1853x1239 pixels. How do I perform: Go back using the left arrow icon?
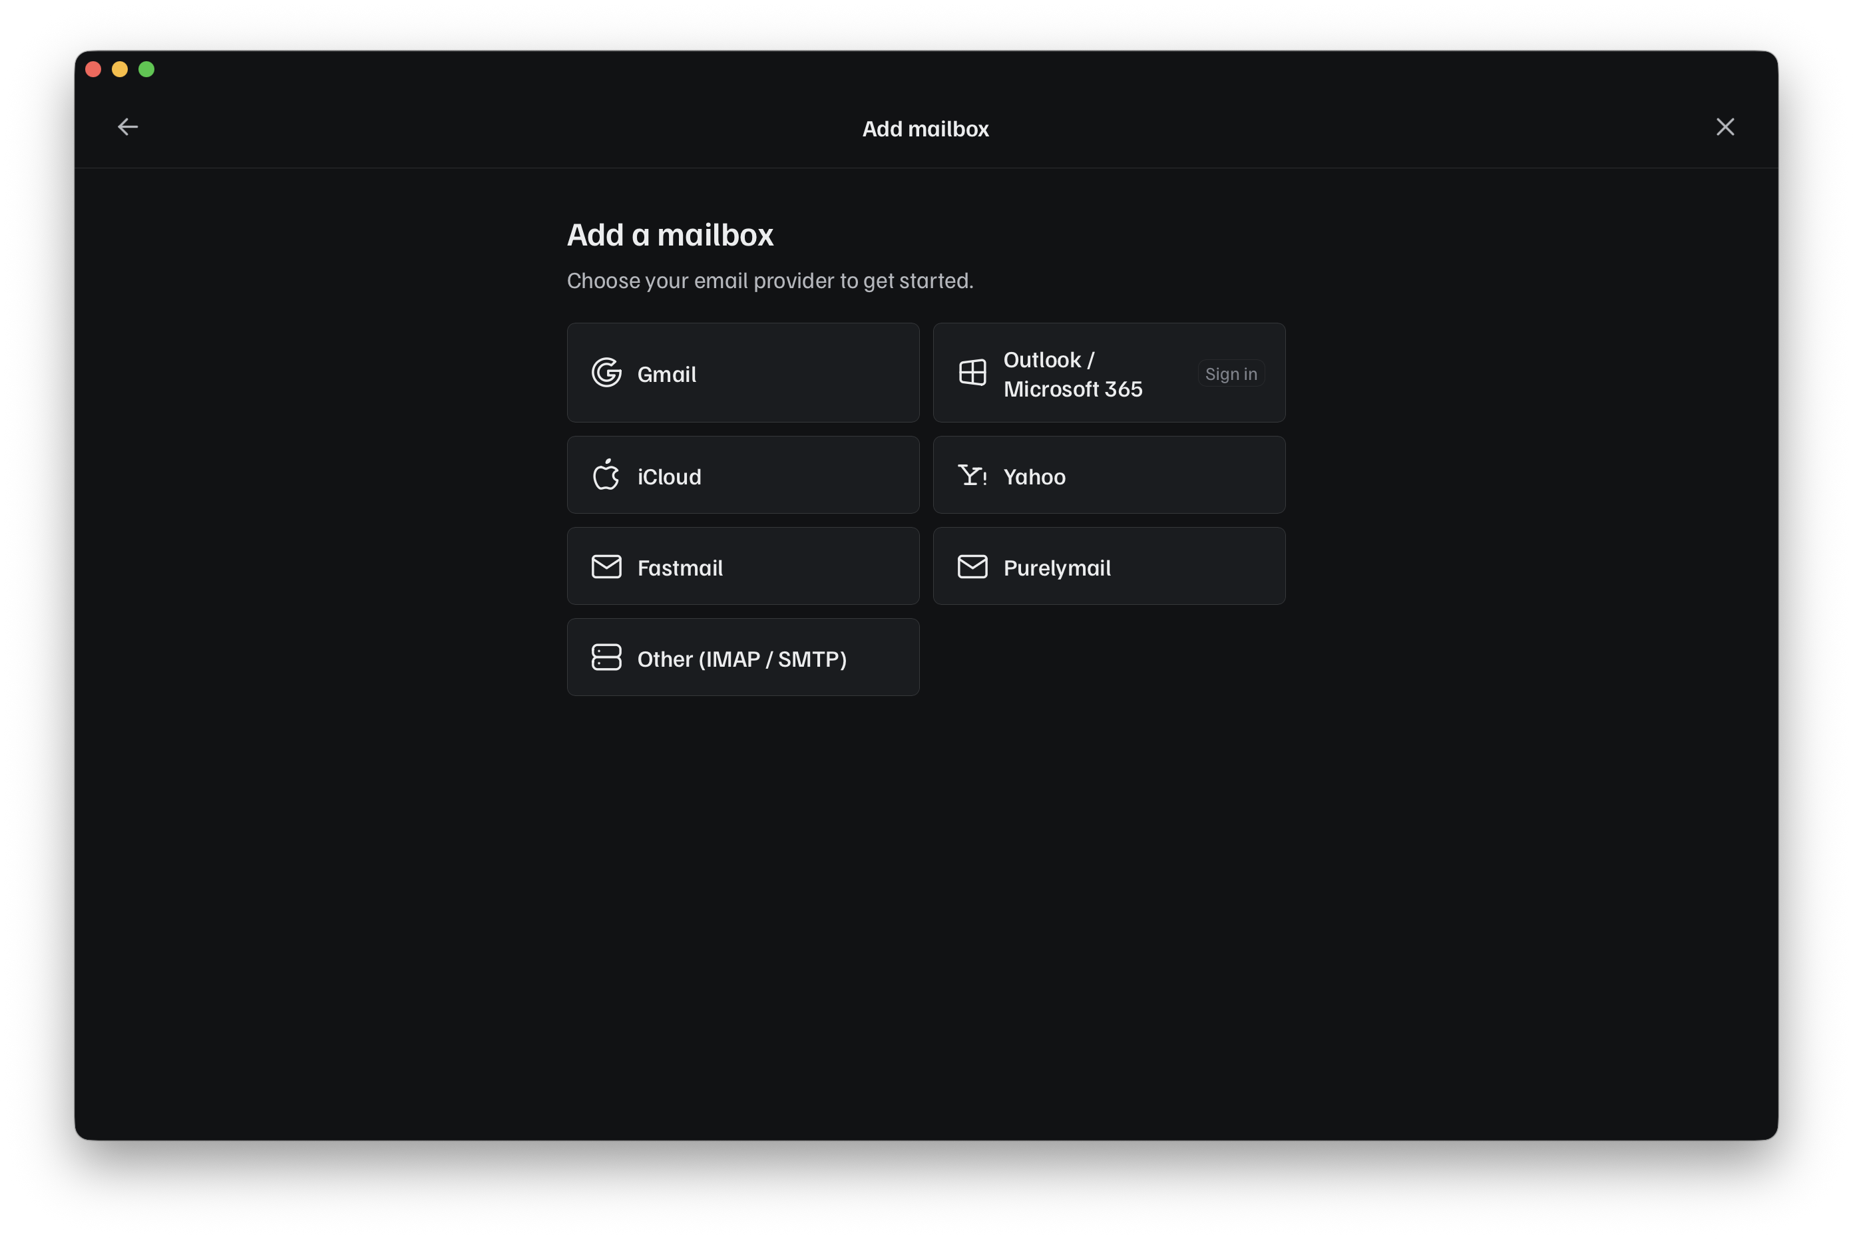[127, 126]
